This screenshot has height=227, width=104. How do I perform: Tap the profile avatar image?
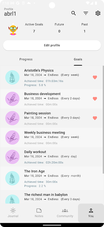point(13,30)
